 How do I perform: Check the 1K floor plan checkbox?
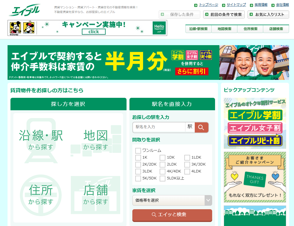[138, 158]
